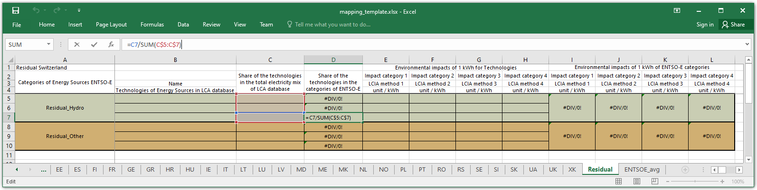Image resolution: width=757 pixels, height=190 pixels.
Task: Select column B header
Action: (175, 60)
